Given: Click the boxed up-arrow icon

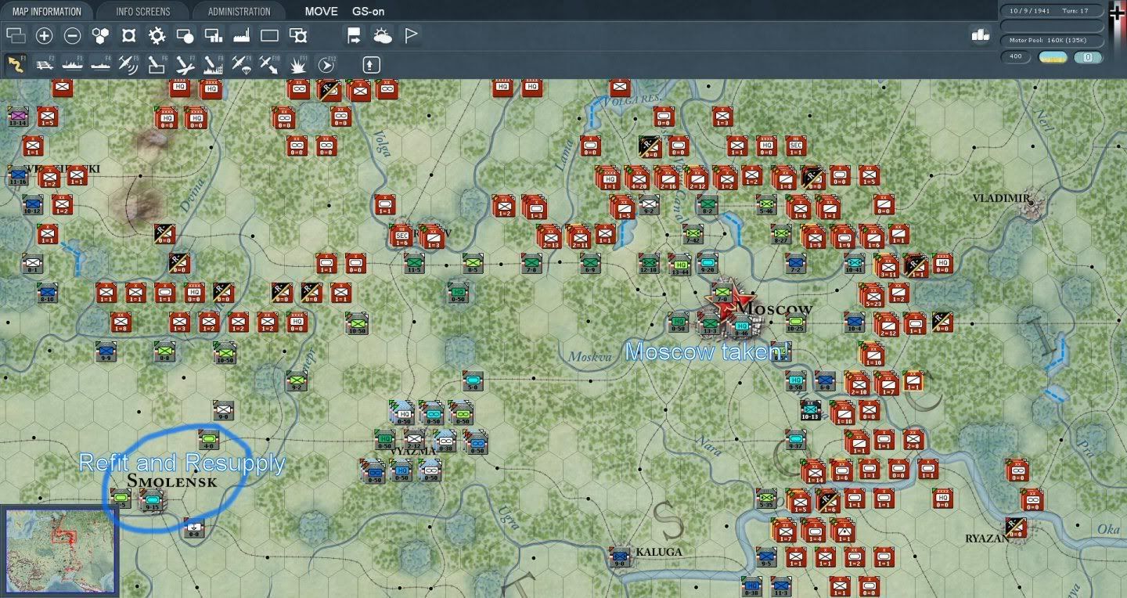Looking at the screenshot, I should [x=371, y=65].
